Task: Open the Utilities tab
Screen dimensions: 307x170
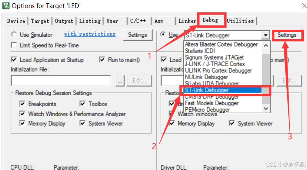Action: 240,21
